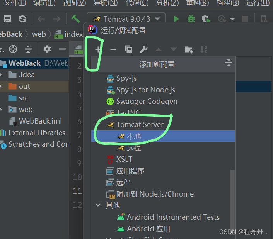Click the Save All toolbar icon
273x239 pixels.
click(7, 19)
